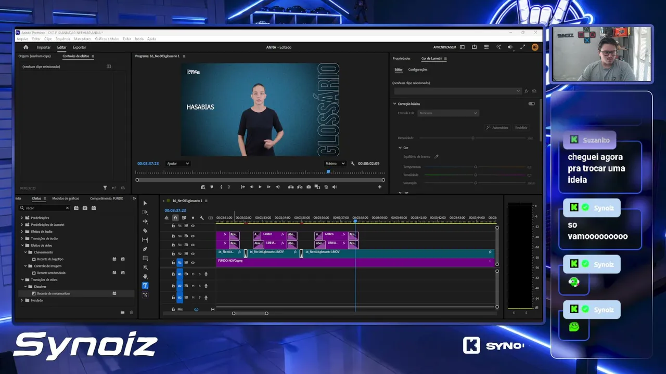Image resolution: width=666 pixels, height=374 pixels.
Task: Adjust the Saturação slider
Action: click(x=476, y=183)
